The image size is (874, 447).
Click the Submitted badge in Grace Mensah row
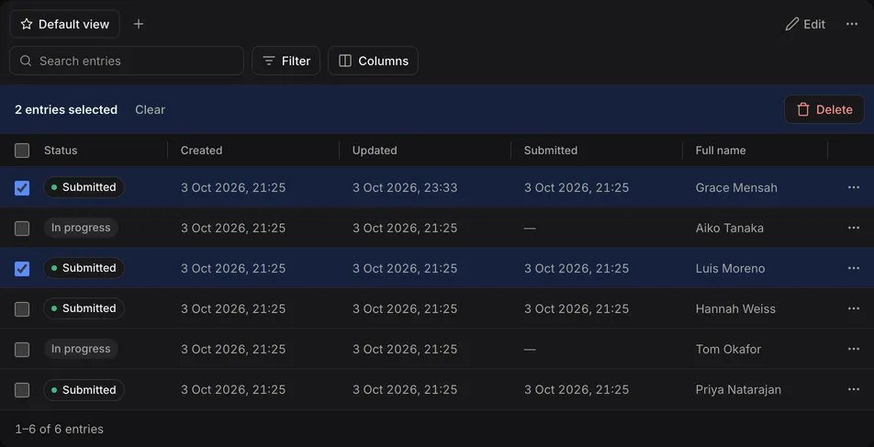[84, 187]
